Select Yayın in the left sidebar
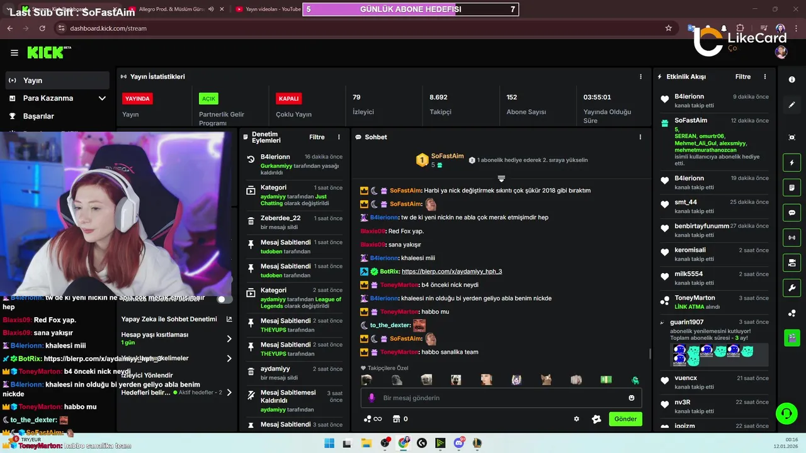 tap(58, 81)
